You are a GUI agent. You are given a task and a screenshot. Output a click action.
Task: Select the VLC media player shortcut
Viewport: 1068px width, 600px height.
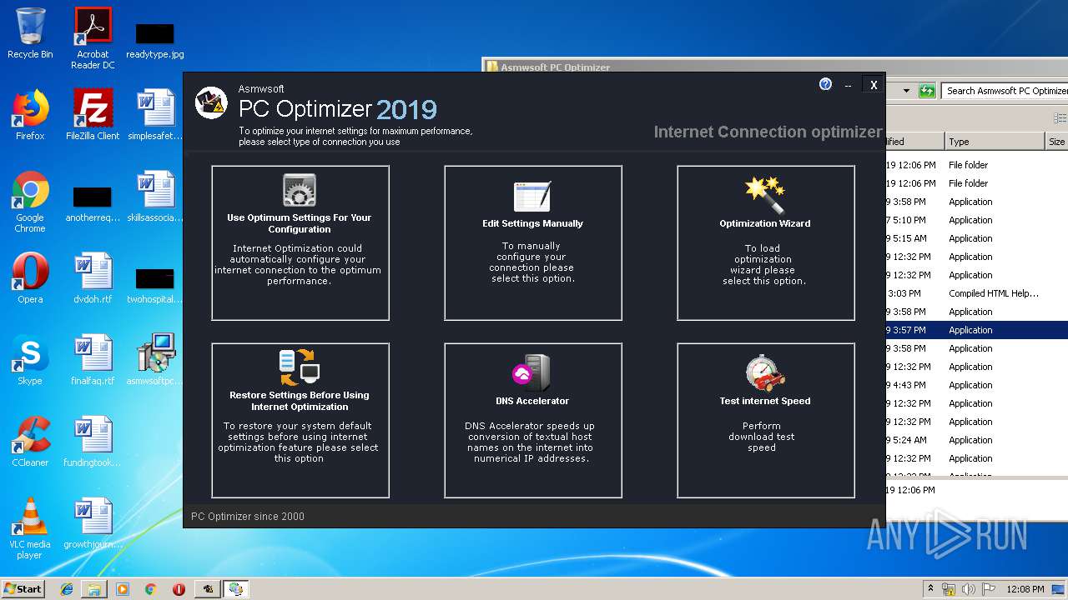(30, 529)
